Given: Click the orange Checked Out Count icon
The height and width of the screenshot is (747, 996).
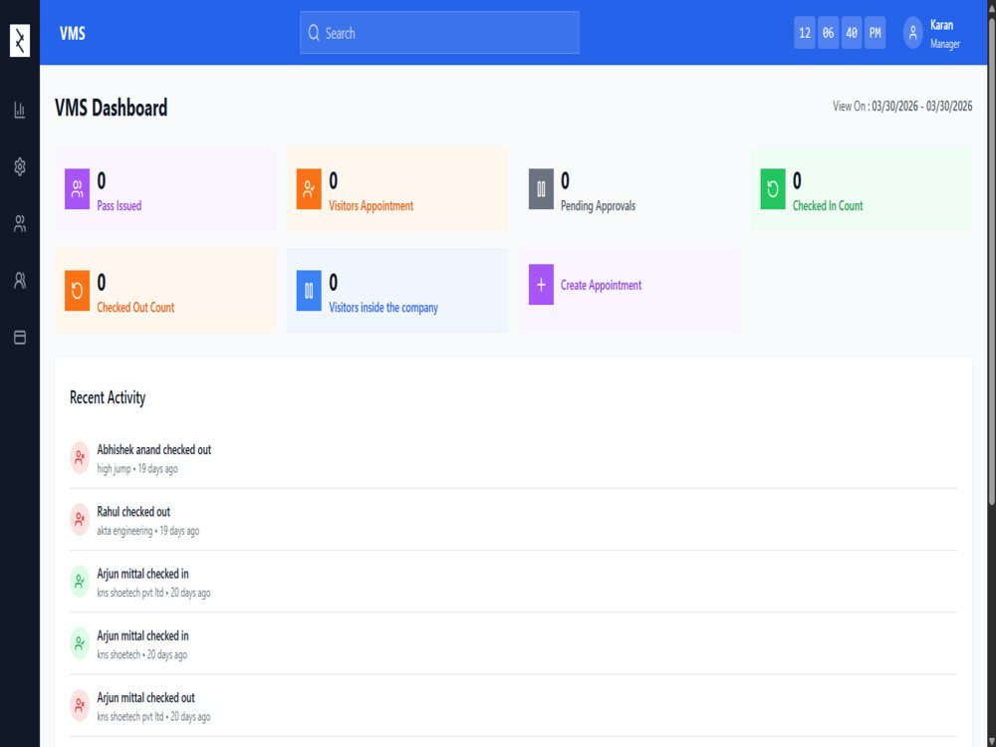Looking at the screenshot, I should click(x=77, y=291).
